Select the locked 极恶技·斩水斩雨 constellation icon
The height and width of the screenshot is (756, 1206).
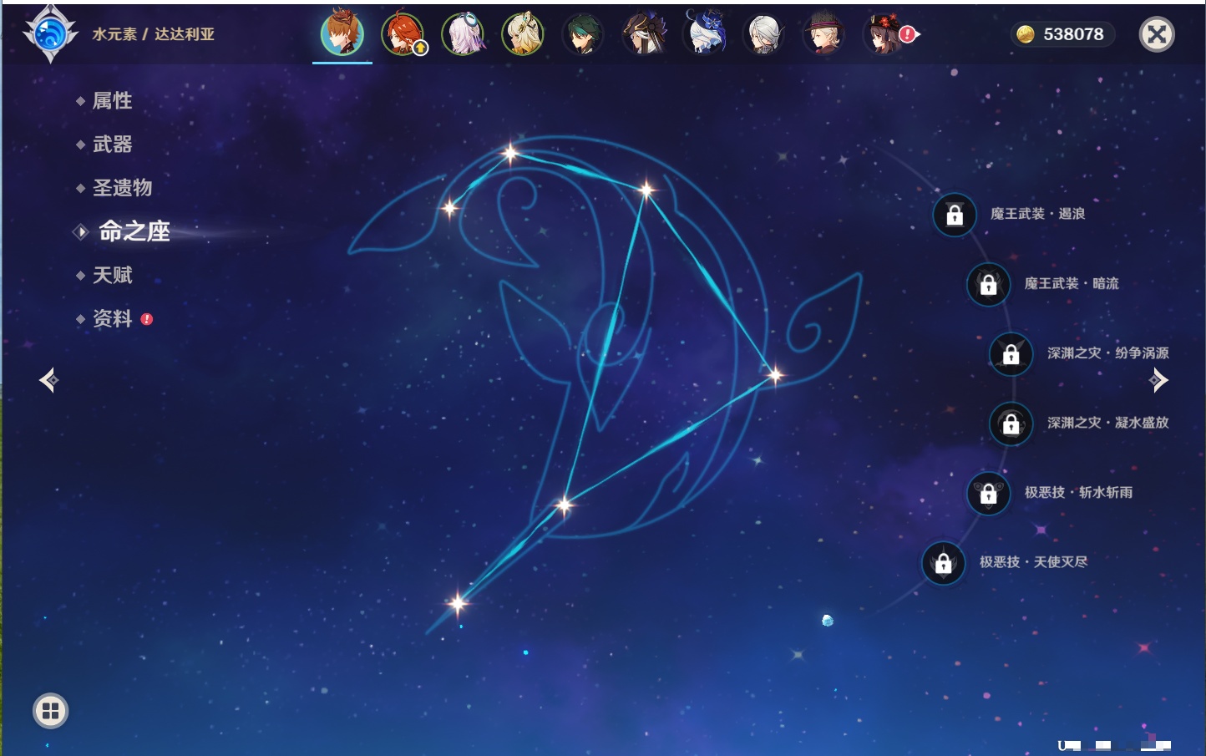pyautogui.click(x=988, y=494)
